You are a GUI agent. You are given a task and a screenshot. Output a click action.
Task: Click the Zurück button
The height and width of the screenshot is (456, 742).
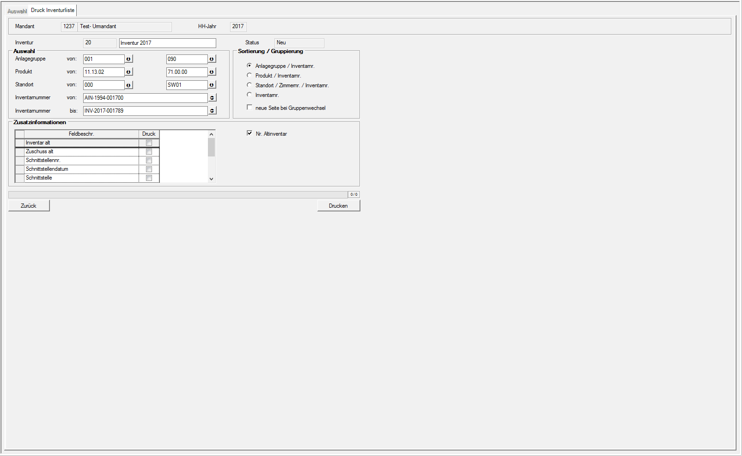point(29,206)
